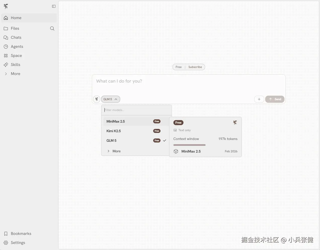The height and width of the screenshot is (250, 320).
Task: Open the Settings label
Action: click(18, 243)
